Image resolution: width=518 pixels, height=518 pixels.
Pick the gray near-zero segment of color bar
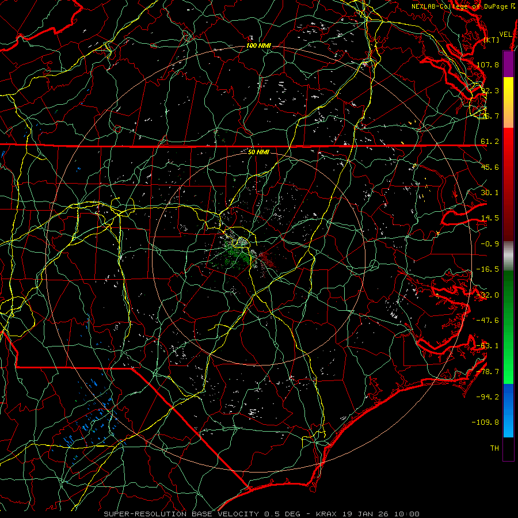click(508, 256)
